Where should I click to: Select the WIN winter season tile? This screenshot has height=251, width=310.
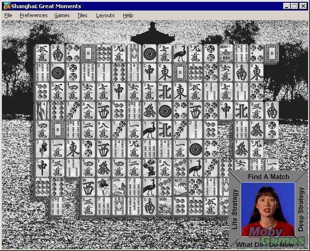165,206
